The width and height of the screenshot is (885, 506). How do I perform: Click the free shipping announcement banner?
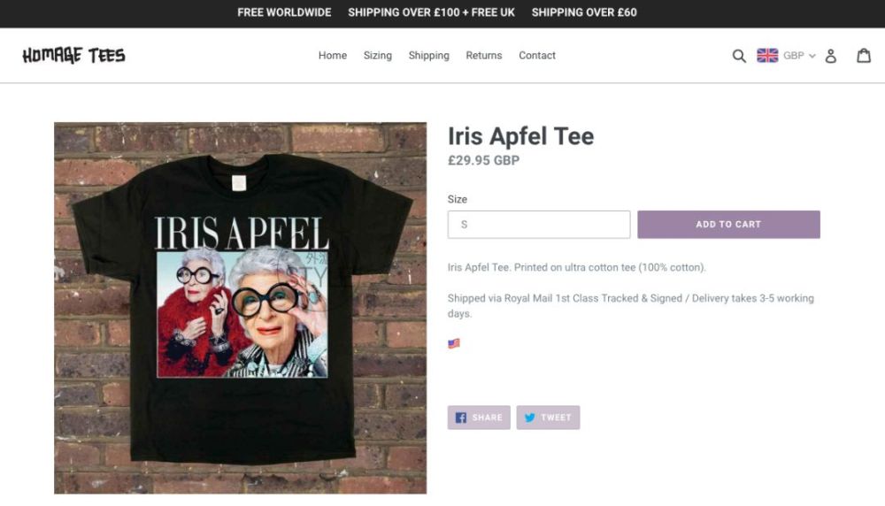(437, 12)
